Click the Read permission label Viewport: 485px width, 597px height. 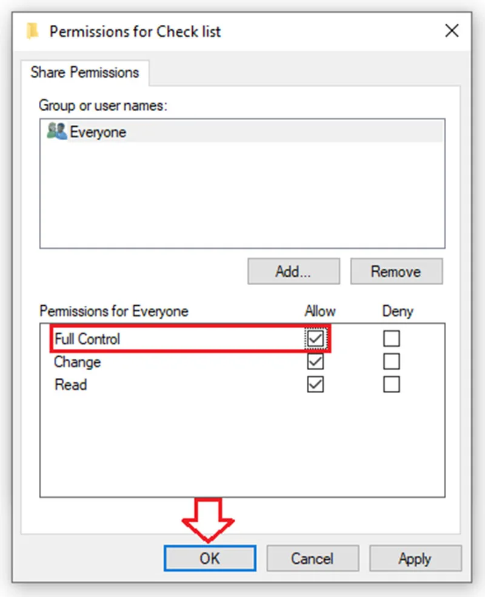[x=71, y=385]
